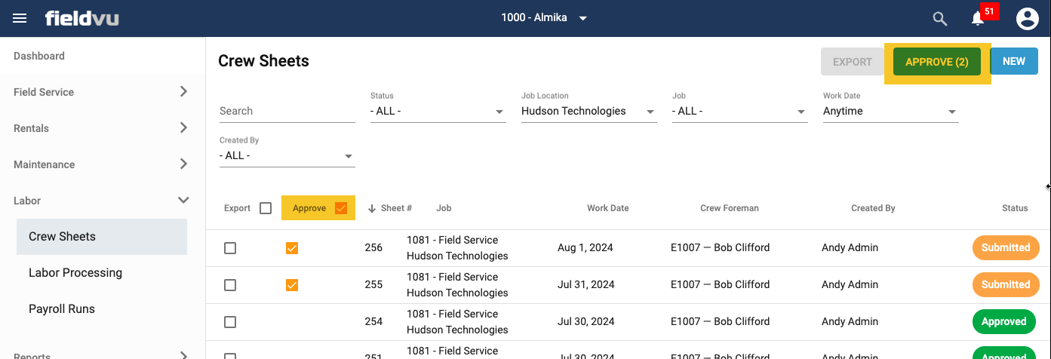Expand the Rentals menu

pos(103,128)
